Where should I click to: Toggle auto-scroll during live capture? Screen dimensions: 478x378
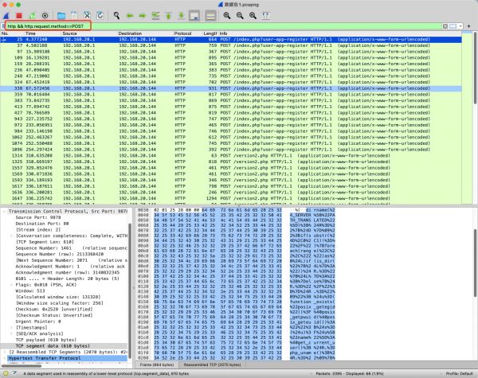tap(194, 16)
